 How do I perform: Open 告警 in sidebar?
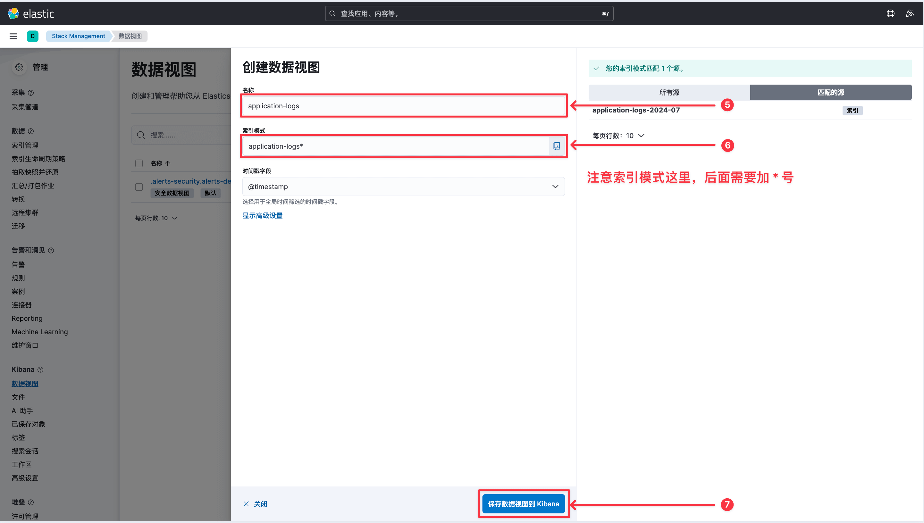pyautogui.click(x=18, y=265)
